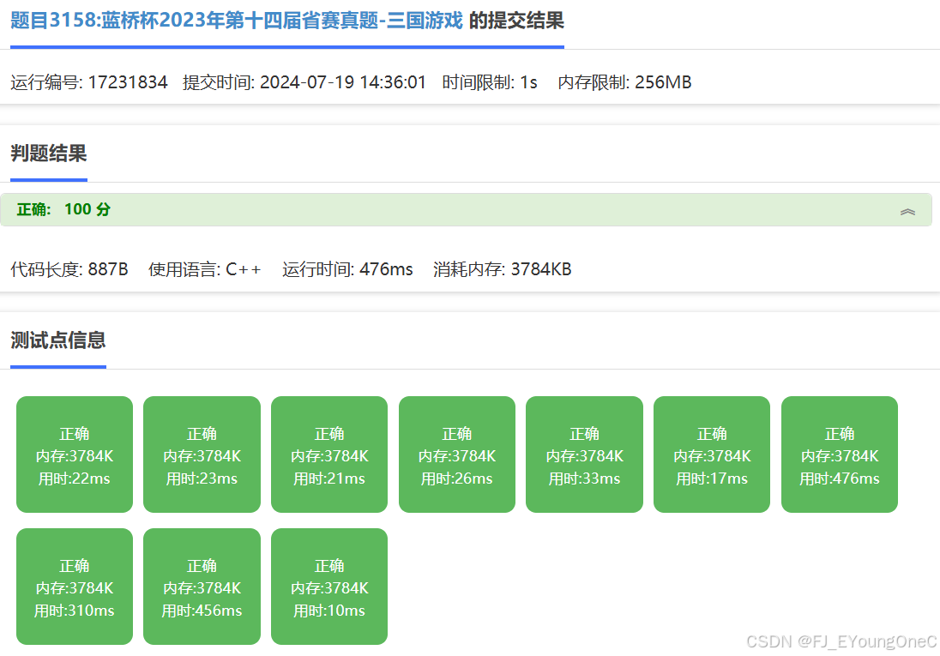Click the 时间限制: 1s text
940x656 pixels.
point(490,82)
